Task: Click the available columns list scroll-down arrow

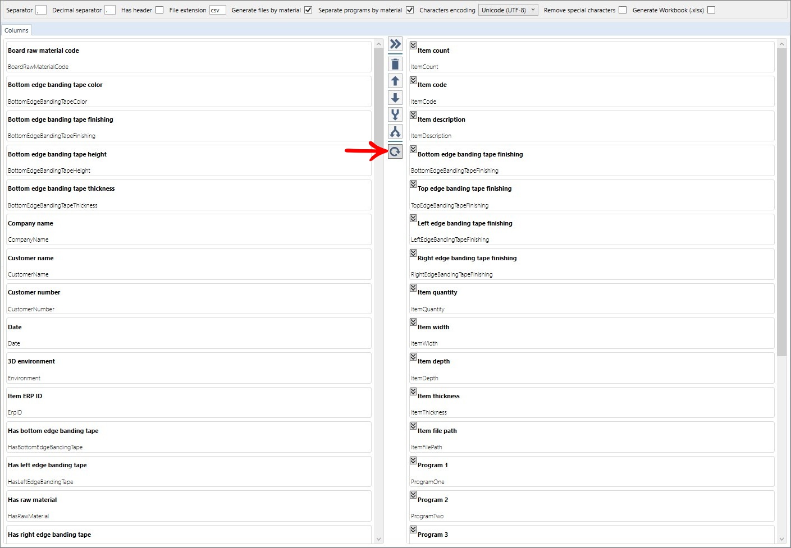Action: [378, 539]
